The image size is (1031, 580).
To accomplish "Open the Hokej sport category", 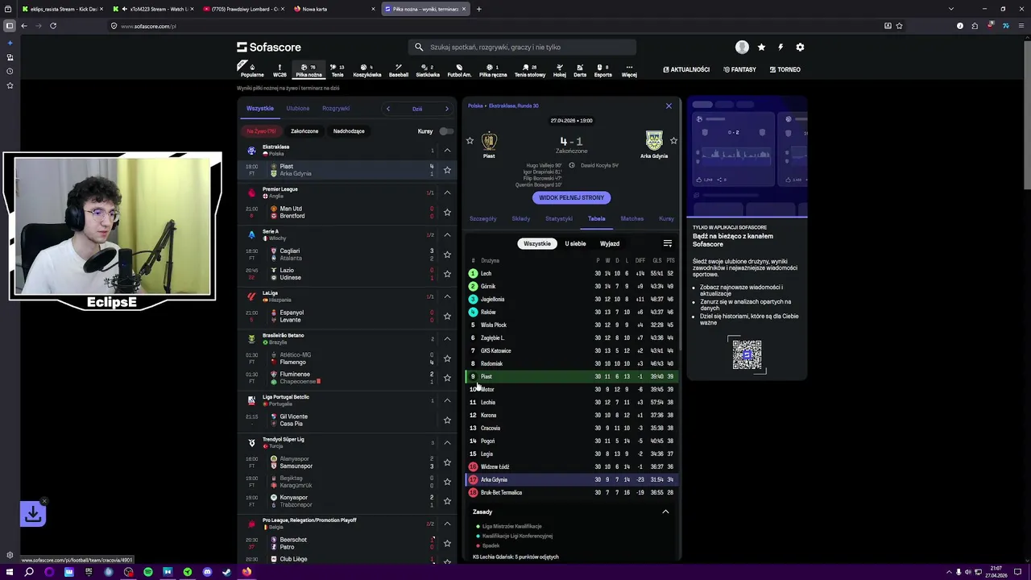I will 559,71.
